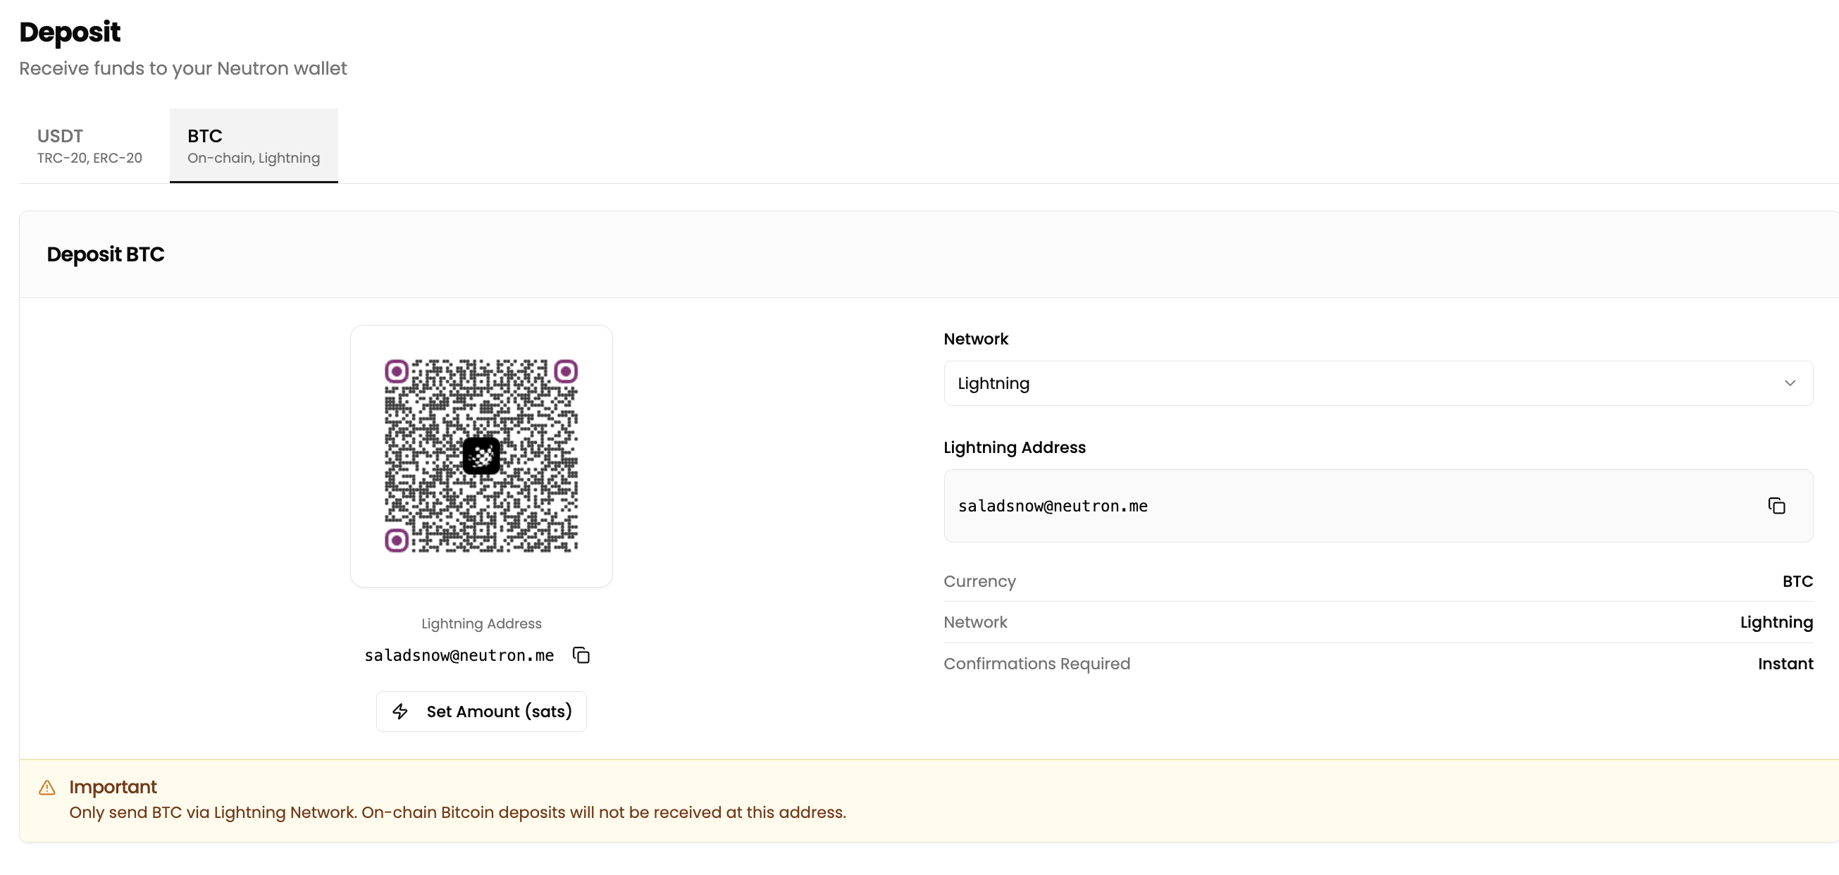Click the Deposit BTC heading
Screen dimensions: 1839x875
pyautogui.click(x=106, y=254)
